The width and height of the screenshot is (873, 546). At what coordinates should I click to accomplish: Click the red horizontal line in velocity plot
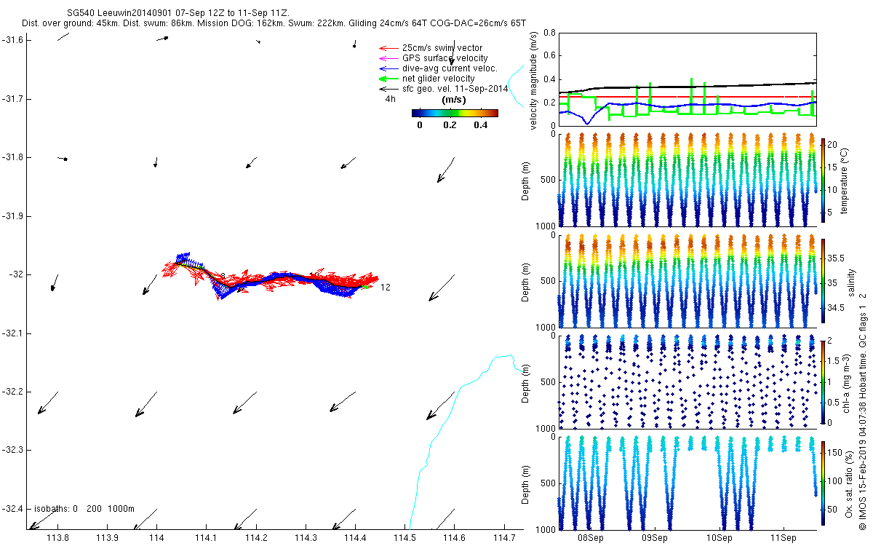click(x=687, y=97)
